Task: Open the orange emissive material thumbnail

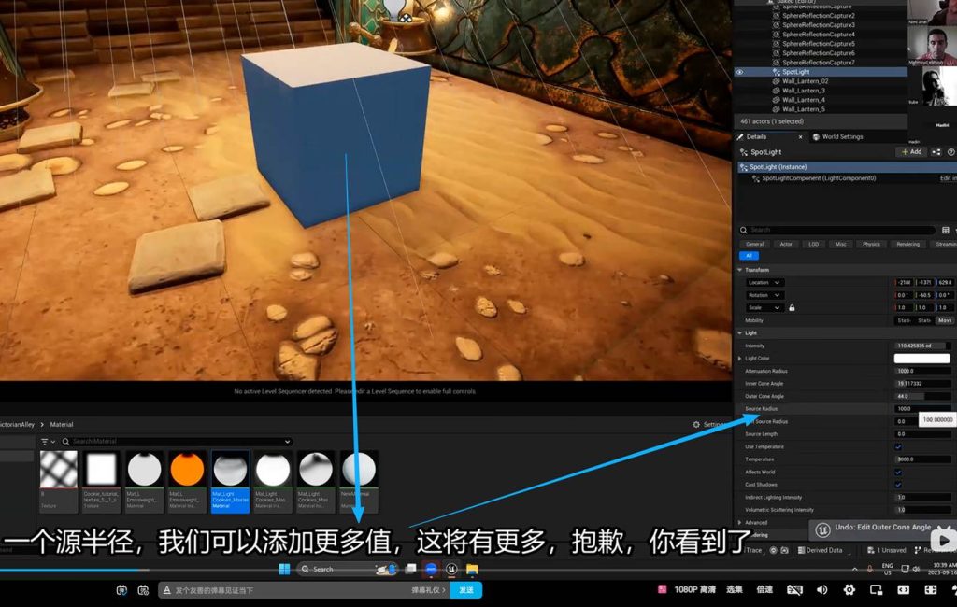Action: pyautogui.click(x=187, y=470)
